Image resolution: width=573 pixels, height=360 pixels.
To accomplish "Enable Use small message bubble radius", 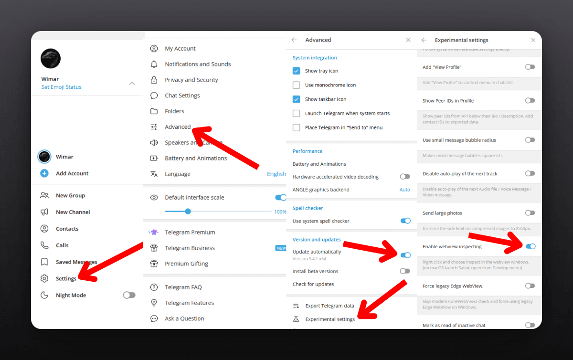I will [x=530, y=140].
